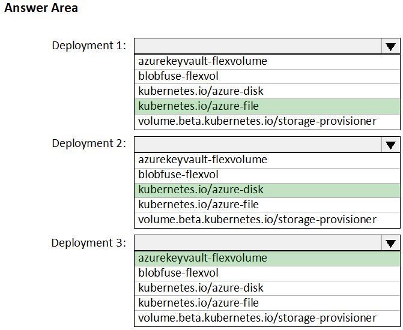Click the 'Deployment 3:' label
403x330 pixels.
89,243
